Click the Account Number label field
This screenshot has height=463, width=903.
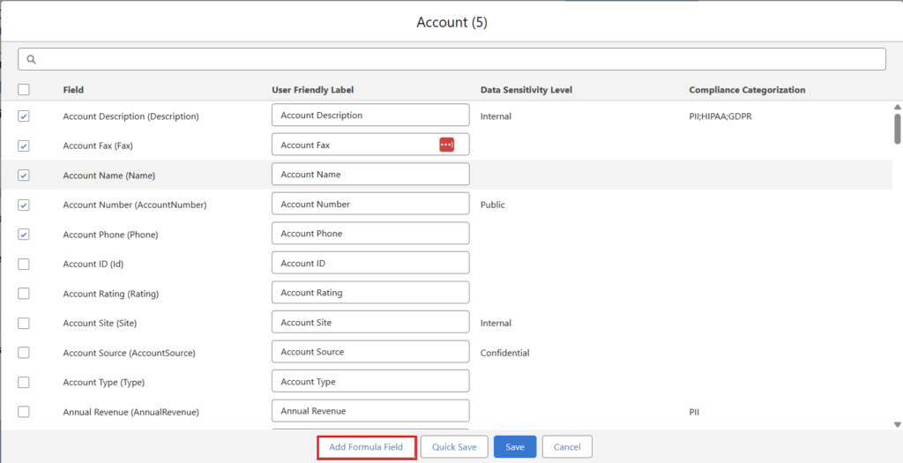tap(370, 205)
